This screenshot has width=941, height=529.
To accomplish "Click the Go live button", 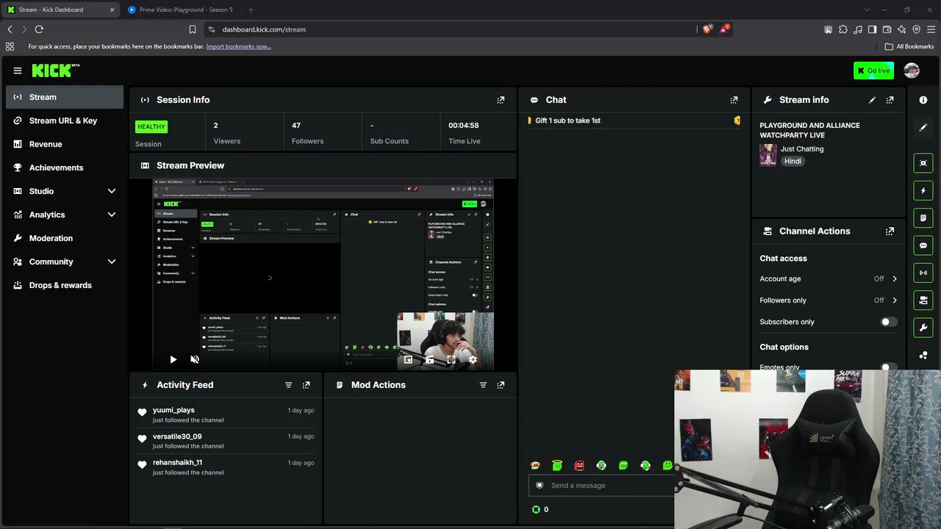I will [x=873, y=71].
